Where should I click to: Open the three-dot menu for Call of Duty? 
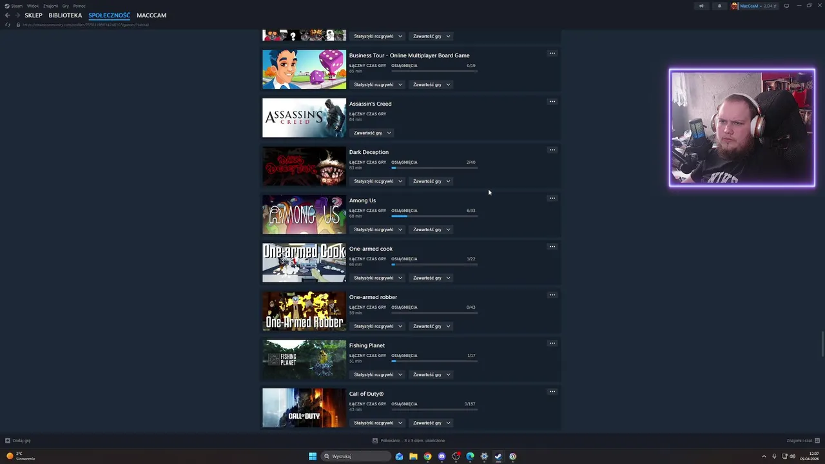point(552,392)
